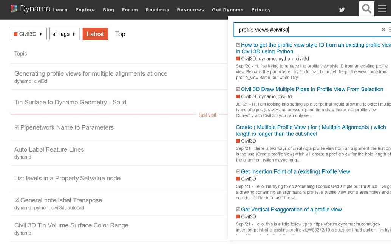Screen dimensions: 391x244
Task: Click into the search input field
Action: point(306,30)
